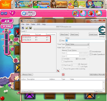Select the Alignment radio button

[x=79, y=64]
